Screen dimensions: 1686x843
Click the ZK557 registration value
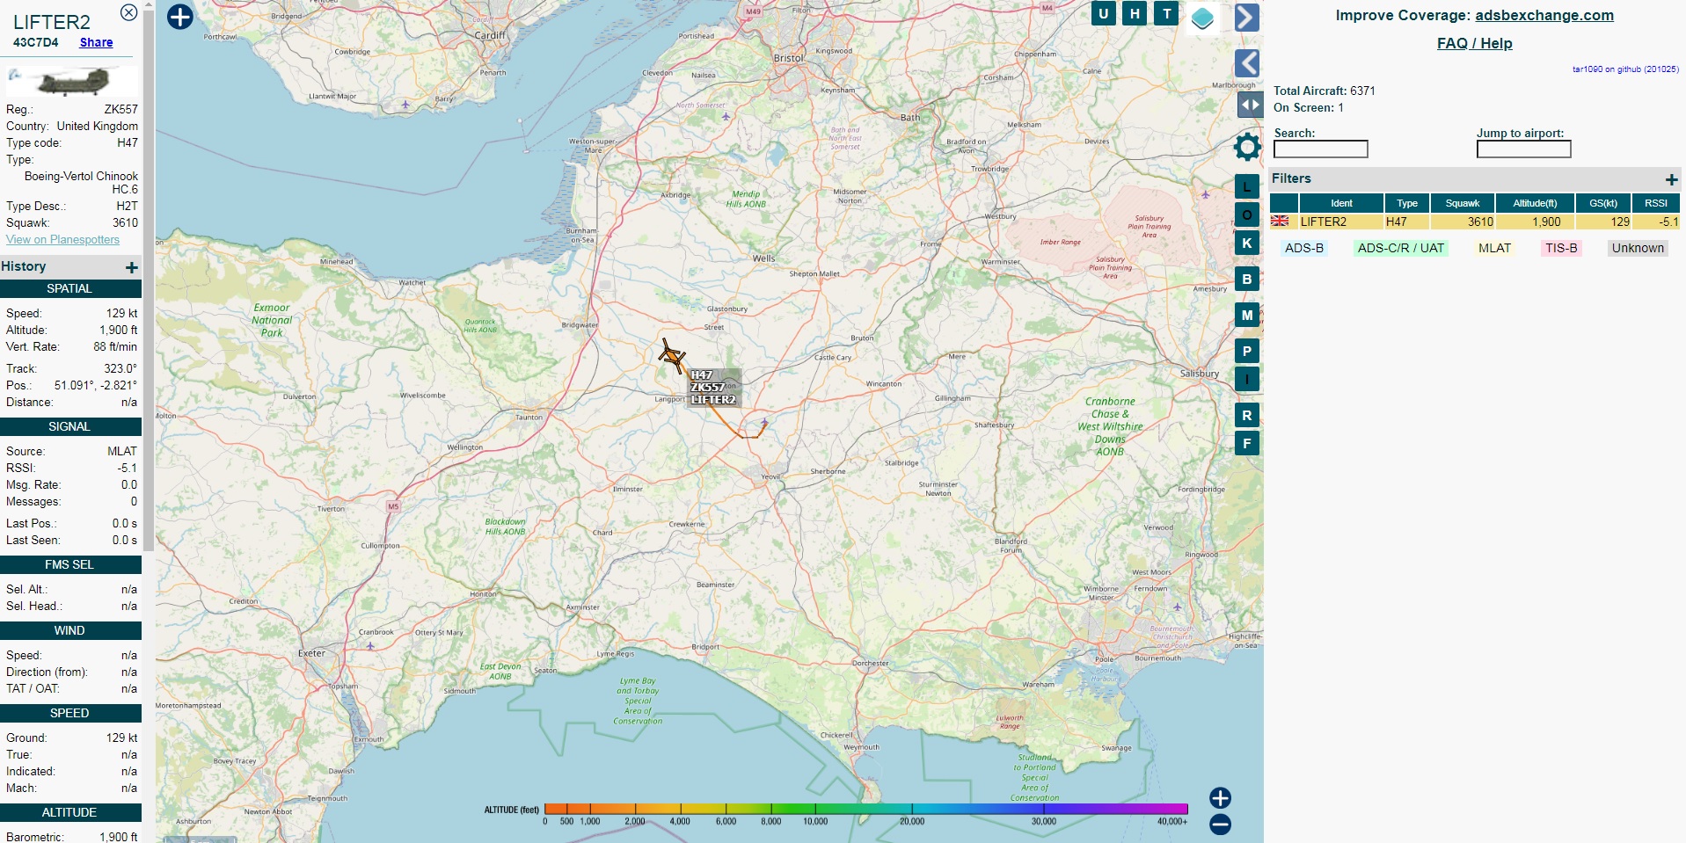coord(120,109)
